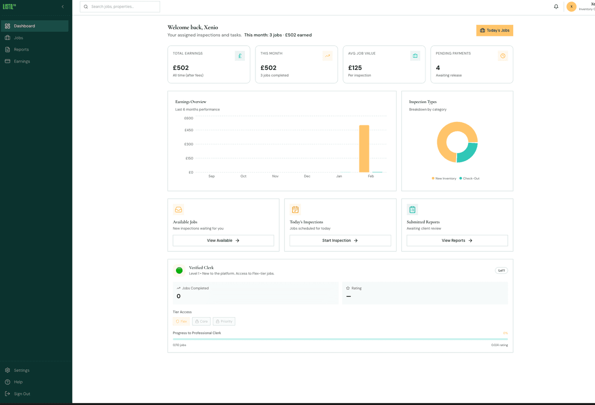Click View Available button
Screen dimensions: 595x405
pyautogui.click(x=223, y=240)
